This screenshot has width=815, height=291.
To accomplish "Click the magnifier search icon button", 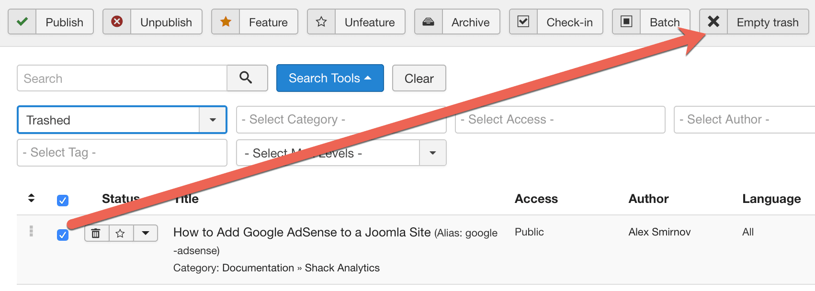I will point(247,78).
